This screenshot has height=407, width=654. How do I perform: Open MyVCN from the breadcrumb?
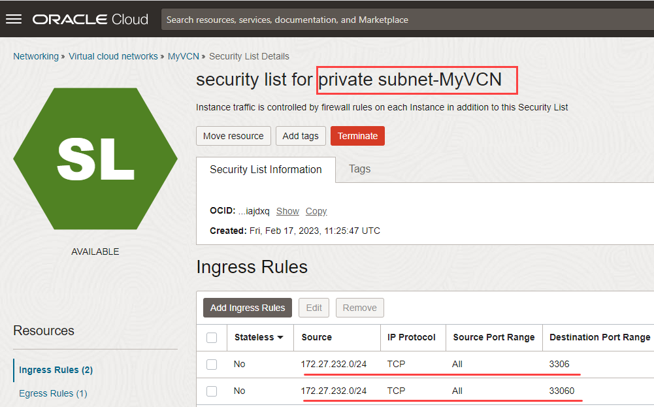(183, 56)
